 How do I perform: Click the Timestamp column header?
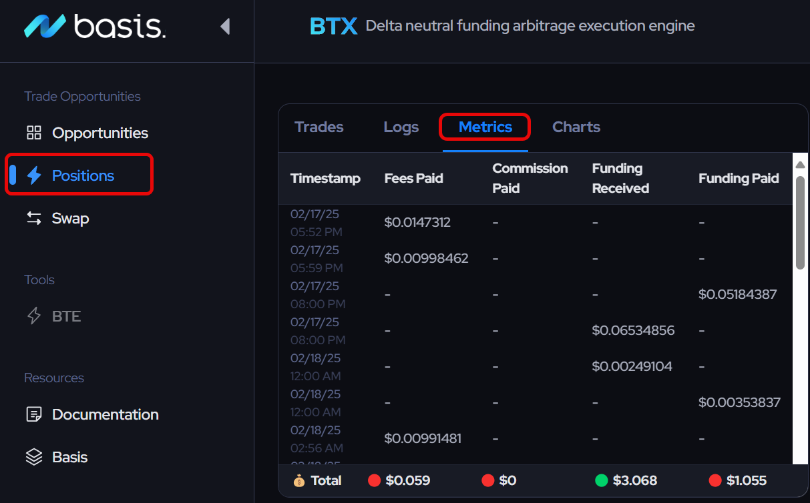(325, 178)
